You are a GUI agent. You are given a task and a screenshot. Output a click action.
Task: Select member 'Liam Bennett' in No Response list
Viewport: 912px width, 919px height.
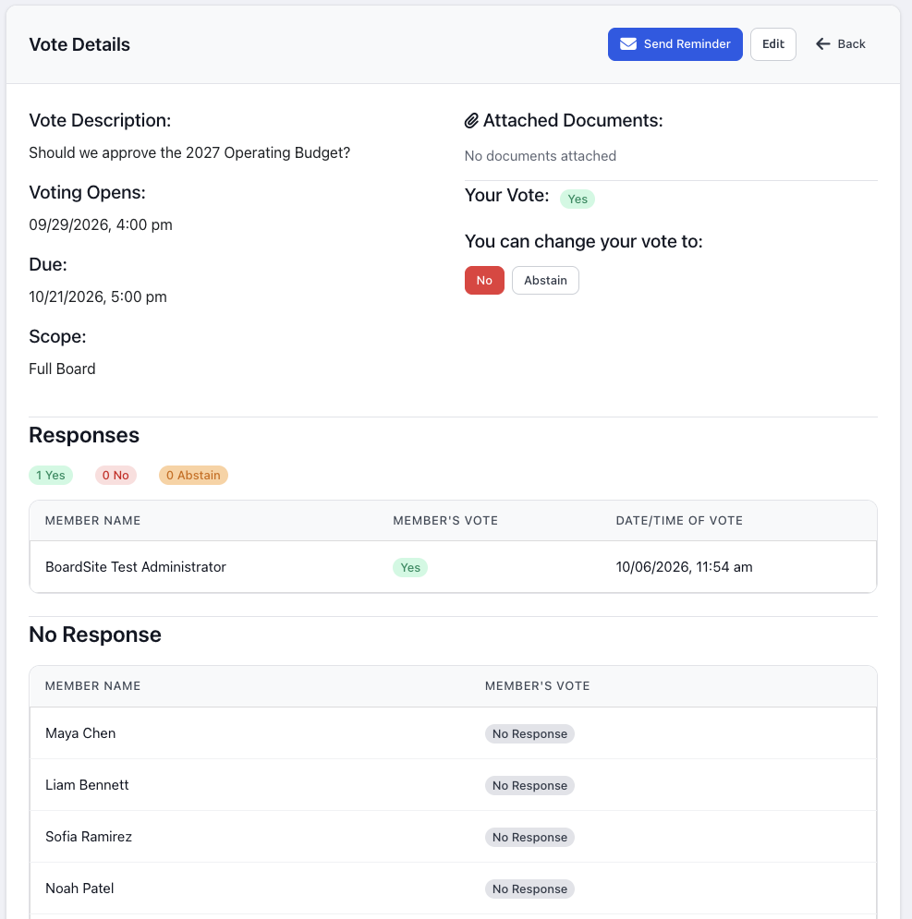coord(87,785)
